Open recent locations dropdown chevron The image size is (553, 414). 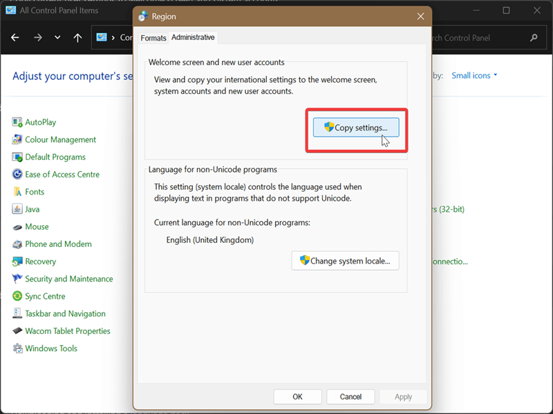tap(57, 37)
